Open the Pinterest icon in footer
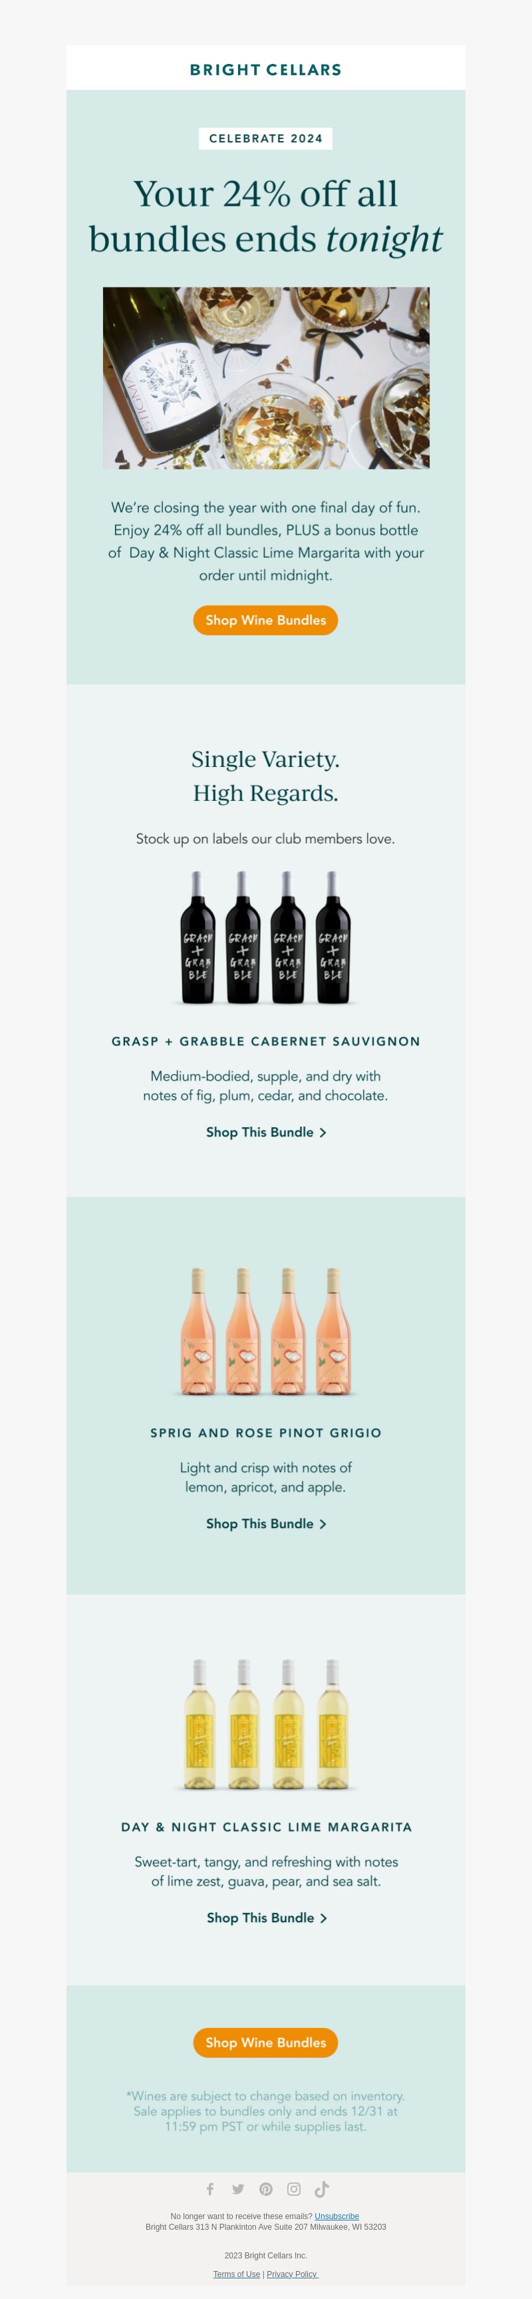The width and height of the screenshot is (532, 2299). 265,2188
